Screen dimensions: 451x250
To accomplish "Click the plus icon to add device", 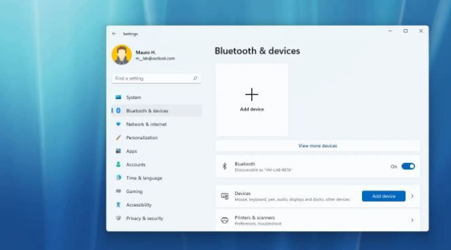I will tap(252, 94).
